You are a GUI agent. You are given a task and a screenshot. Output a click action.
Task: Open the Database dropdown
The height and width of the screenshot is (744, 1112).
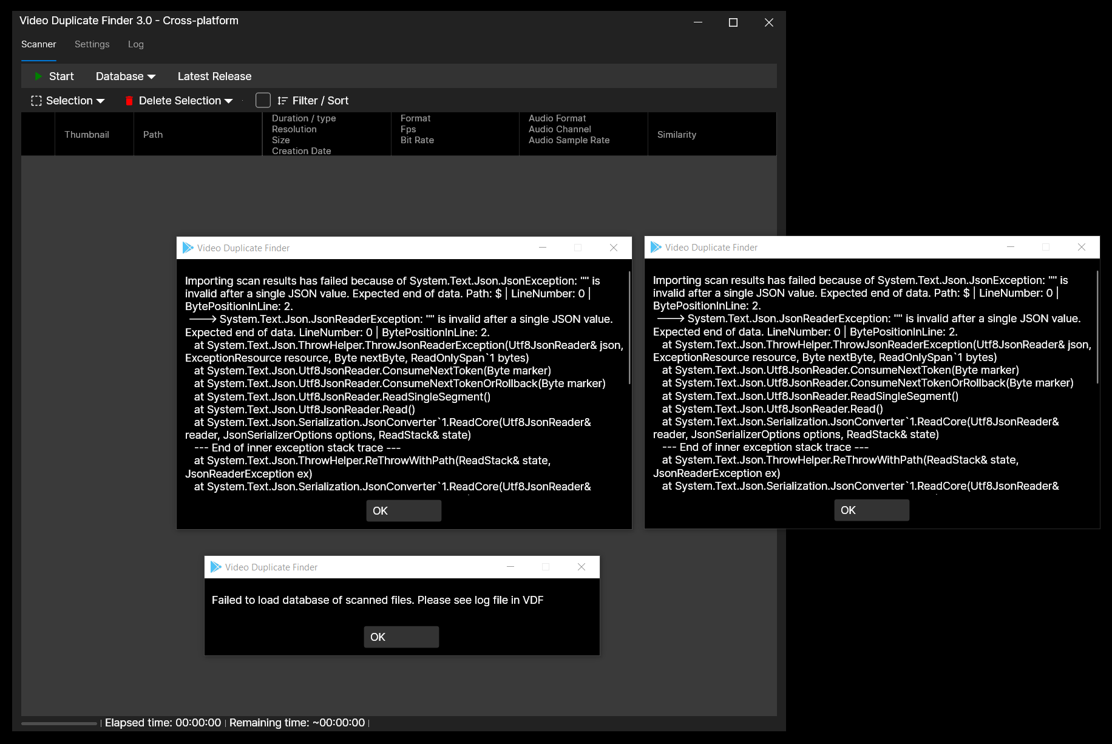coord(125,76)
